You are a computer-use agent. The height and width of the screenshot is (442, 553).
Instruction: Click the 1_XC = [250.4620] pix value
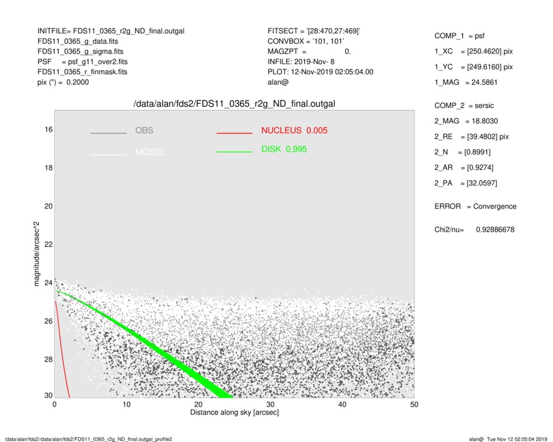pyautogui.click(x=473, y=51)
